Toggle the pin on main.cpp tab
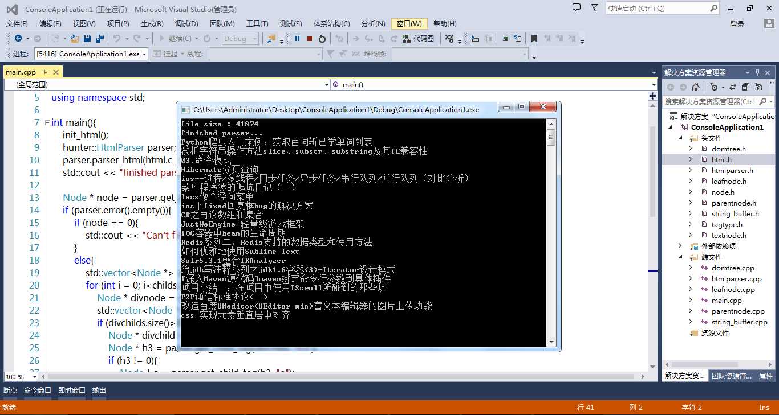 pos(46,72)
